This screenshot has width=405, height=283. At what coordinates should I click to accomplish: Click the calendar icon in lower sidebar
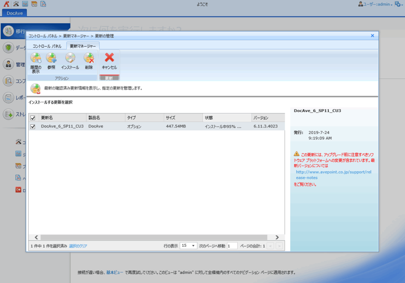18,166
